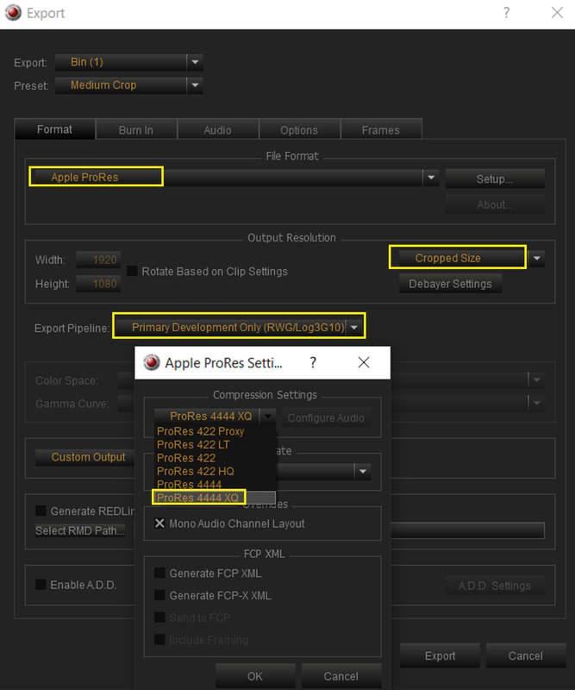Open the Preset Medium Crop dropdown
This screenshot has width=575, height=690.
195,85
